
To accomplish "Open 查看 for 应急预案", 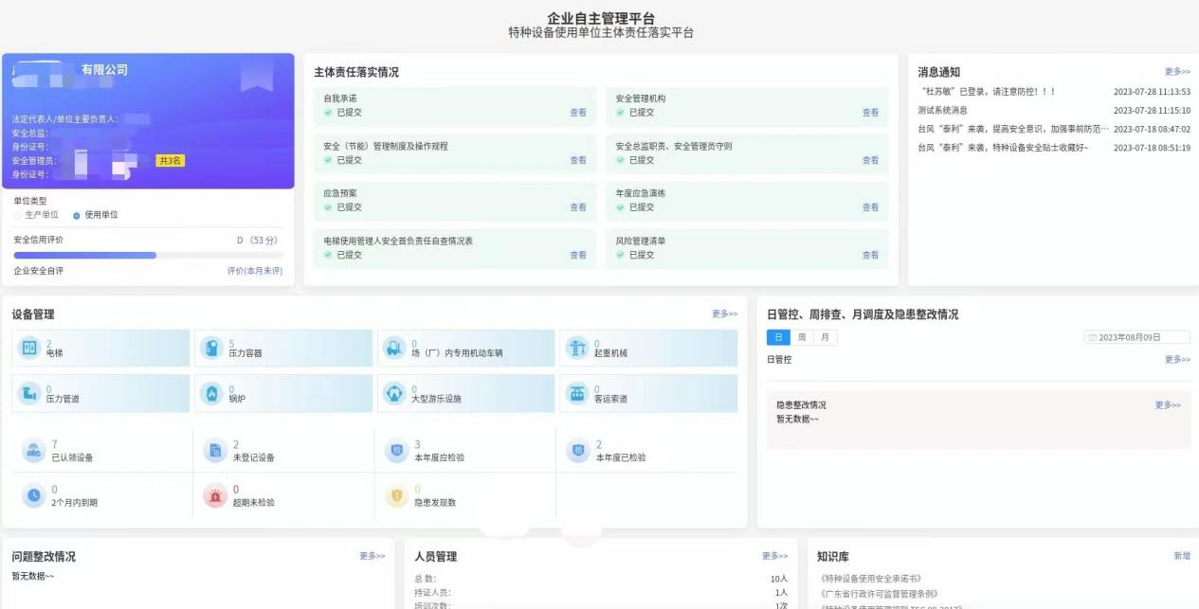I will (x=578, y=206).
